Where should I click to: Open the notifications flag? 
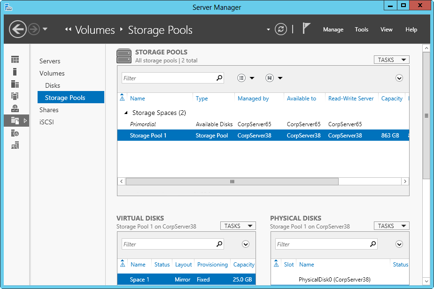click(306, 29)
